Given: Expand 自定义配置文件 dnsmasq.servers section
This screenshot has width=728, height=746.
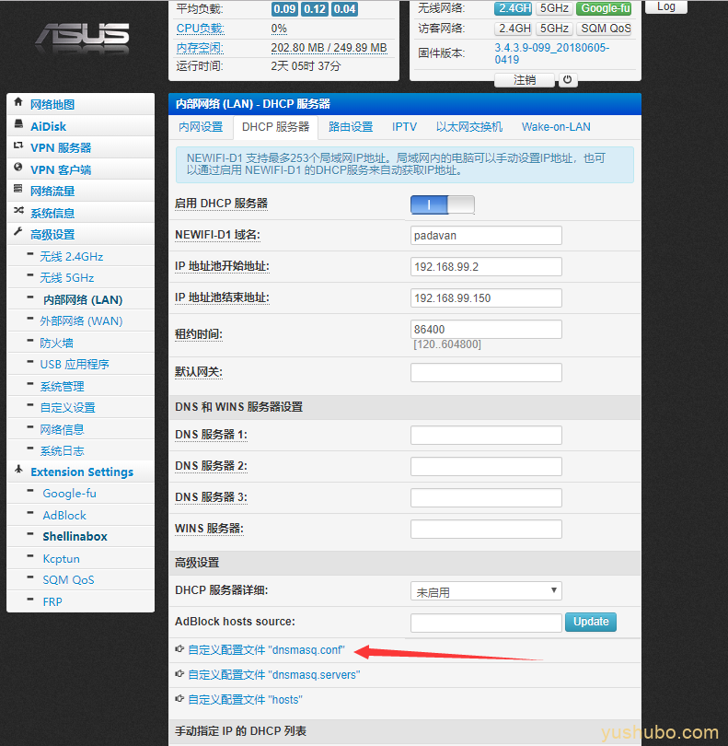Looking at the screenshot, I should (273, 675).
